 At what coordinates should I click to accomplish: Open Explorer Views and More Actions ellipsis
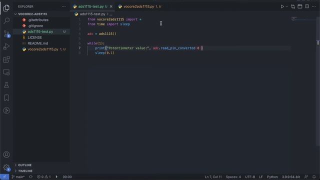(x=64, y=6)
